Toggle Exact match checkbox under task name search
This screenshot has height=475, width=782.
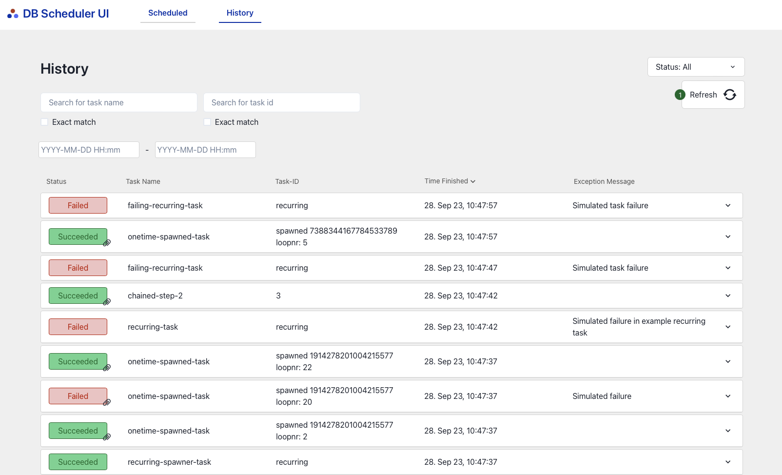click(44, 122)
